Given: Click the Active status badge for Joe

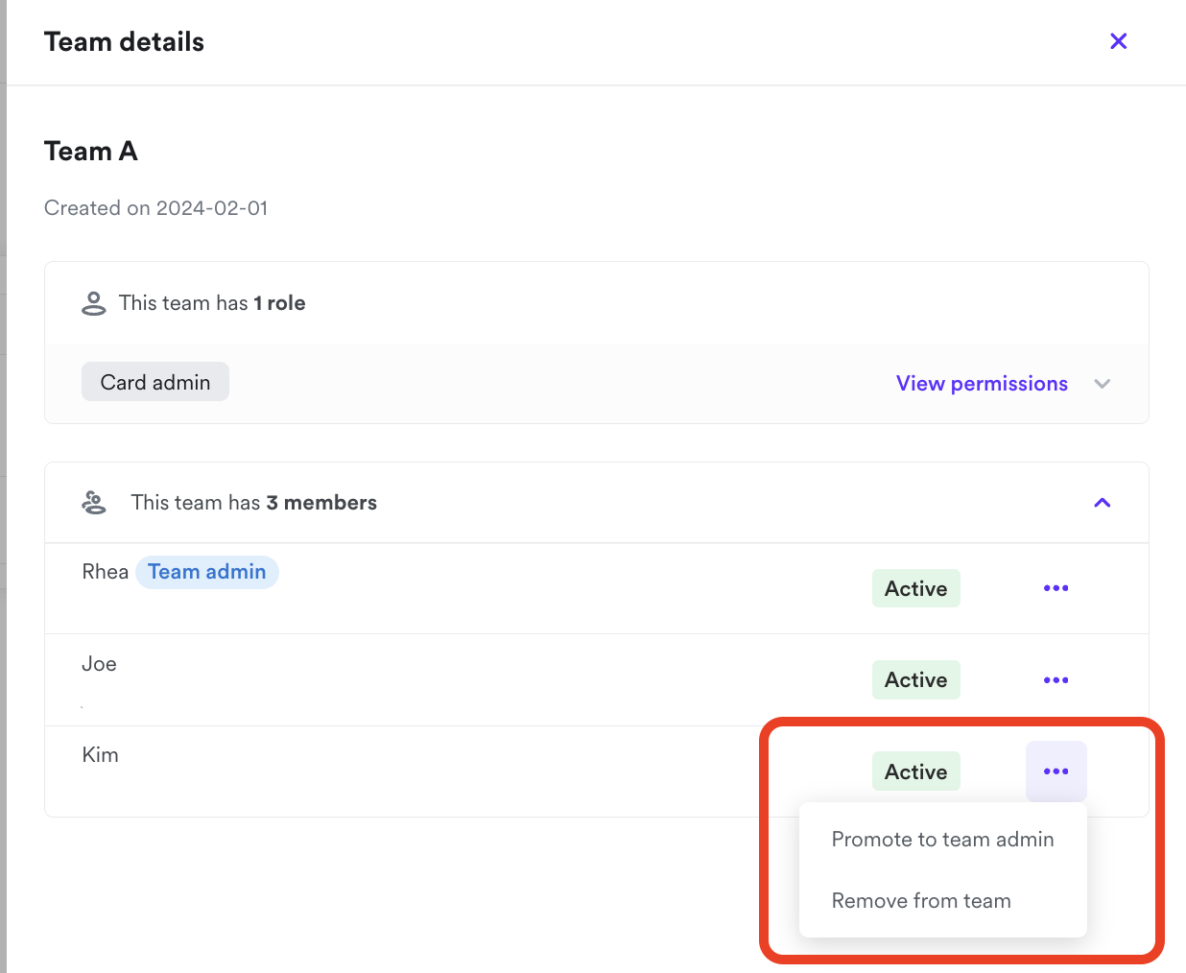Looking at the screenshot, I should coord(915,680).
